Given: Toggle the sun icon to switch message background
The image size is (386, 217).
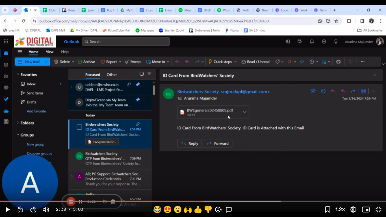Looking at the screenshot, I should click(x=313, y=91).
